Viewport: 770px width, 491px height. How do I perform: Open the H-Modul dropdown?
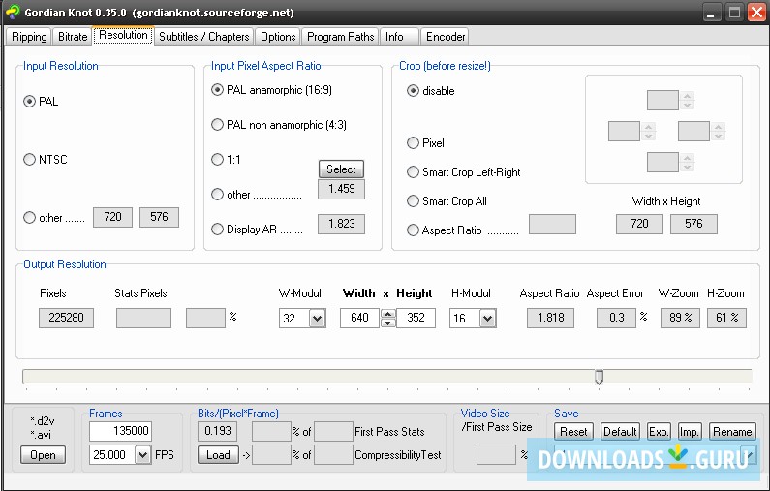pos(487,319)
